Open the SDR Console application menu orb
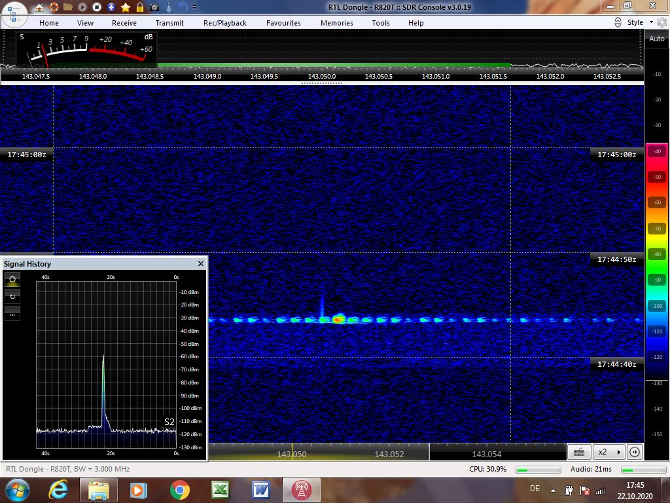Image resolution: width=670 pixels, height=503 pixels. 14,14
